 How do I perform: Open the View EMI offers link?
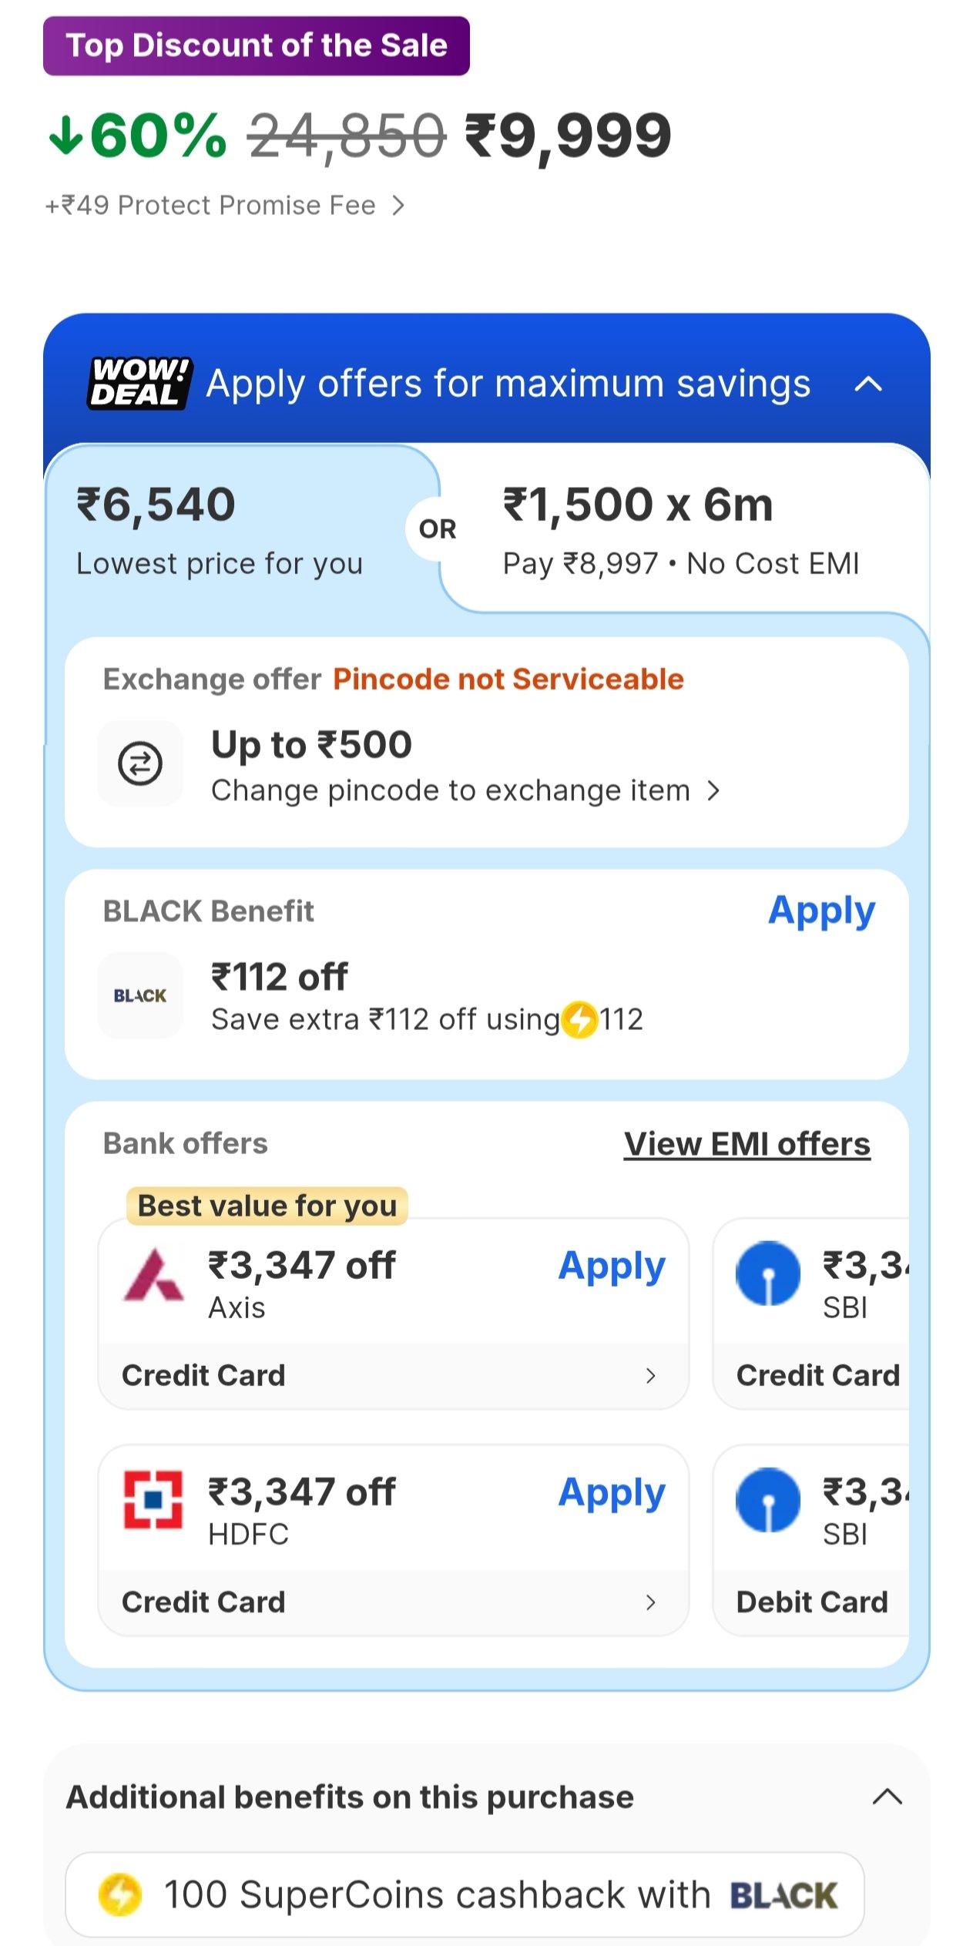(747, 1144)
